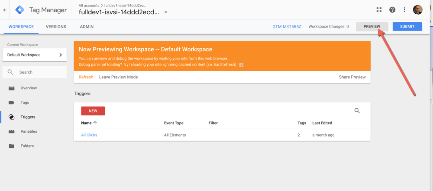Click the Event Type column header
Viewport: 433px width, 191px height.
pos(174,123)
